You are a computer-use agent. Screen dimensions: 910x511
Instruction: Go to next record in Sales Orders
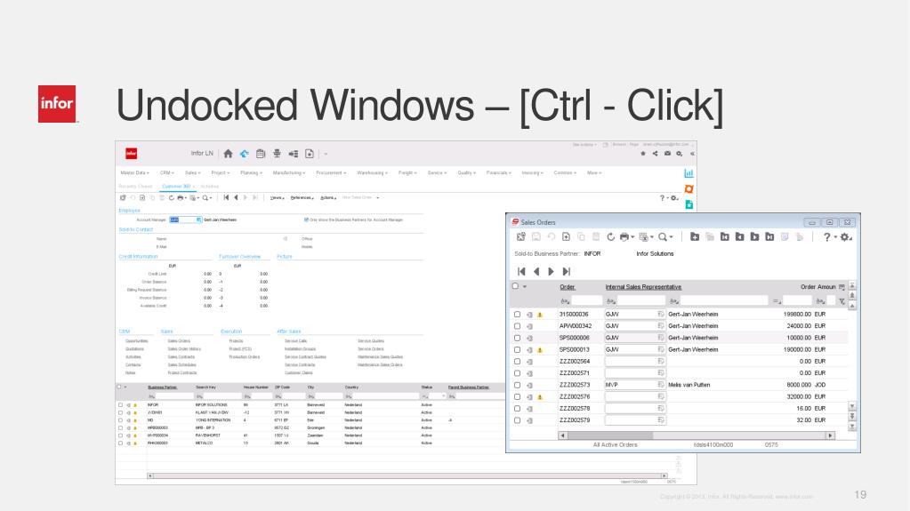pos(551,271)
